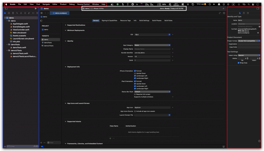Click the Display Name field
Screen dimensions: 264x151
point(152,49)
